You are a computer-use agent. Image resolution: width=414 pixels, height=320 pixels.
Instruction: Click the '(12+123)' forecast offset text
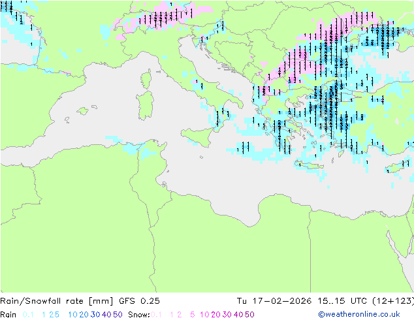(393, 300)
